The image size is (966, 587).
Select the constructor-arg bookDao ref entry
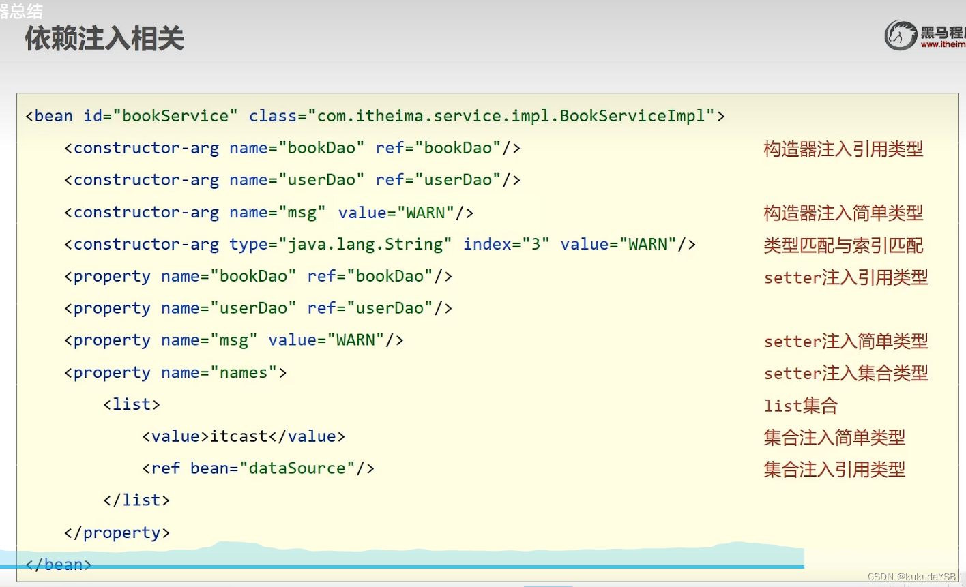292,147
